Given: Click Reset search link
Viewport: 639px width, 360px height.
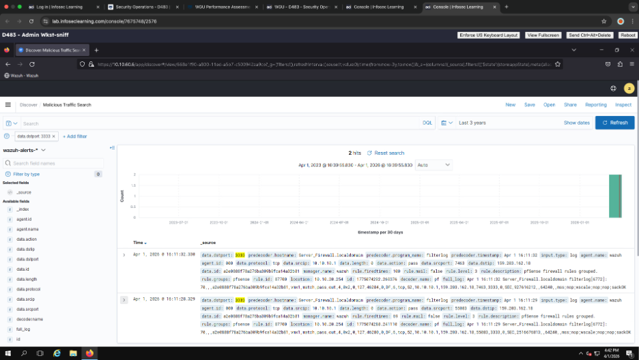Looking at the screenshot, I should coord(386,153).
